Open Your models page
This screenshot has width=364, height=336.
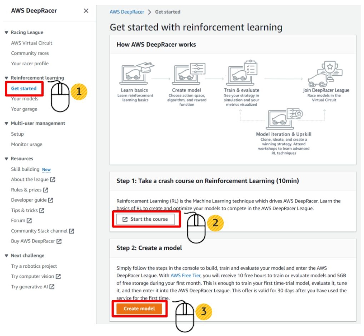[x=24, y=99]
